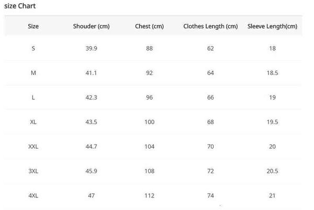Select shoulder value 45.9 for 3XL
This screenshot has width=314, height=210.
(x=91, y=171)
